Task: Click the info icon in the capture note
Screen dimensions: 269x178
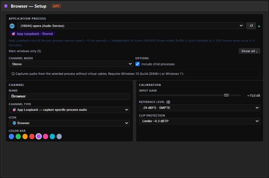Action: [13, 74]
